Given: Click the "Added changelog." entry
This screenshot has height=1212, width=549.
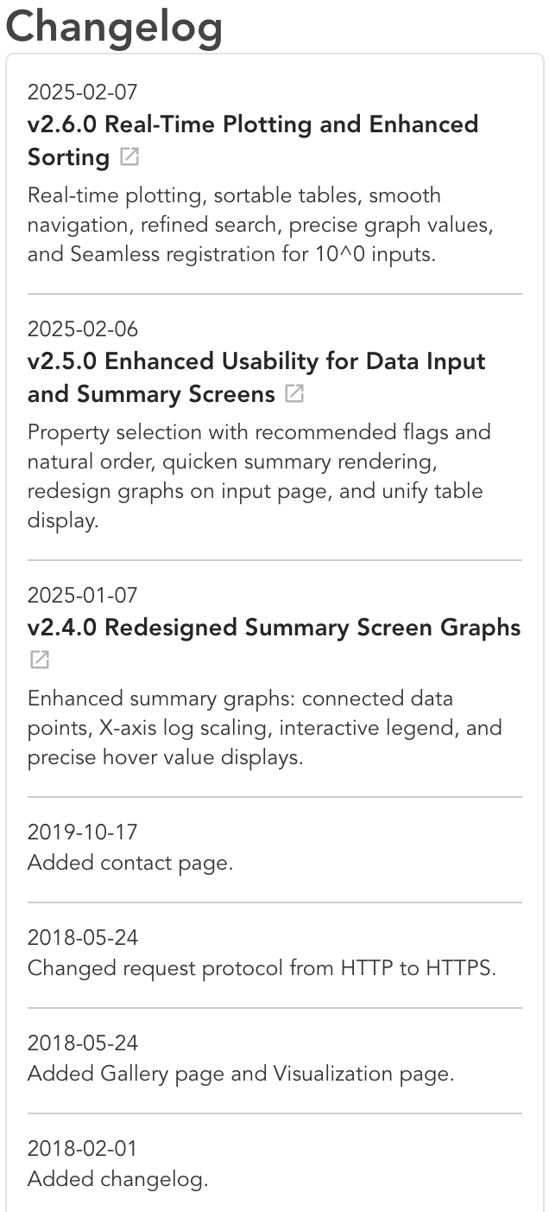Looking at the screenshot, I should click(118, 1179).
